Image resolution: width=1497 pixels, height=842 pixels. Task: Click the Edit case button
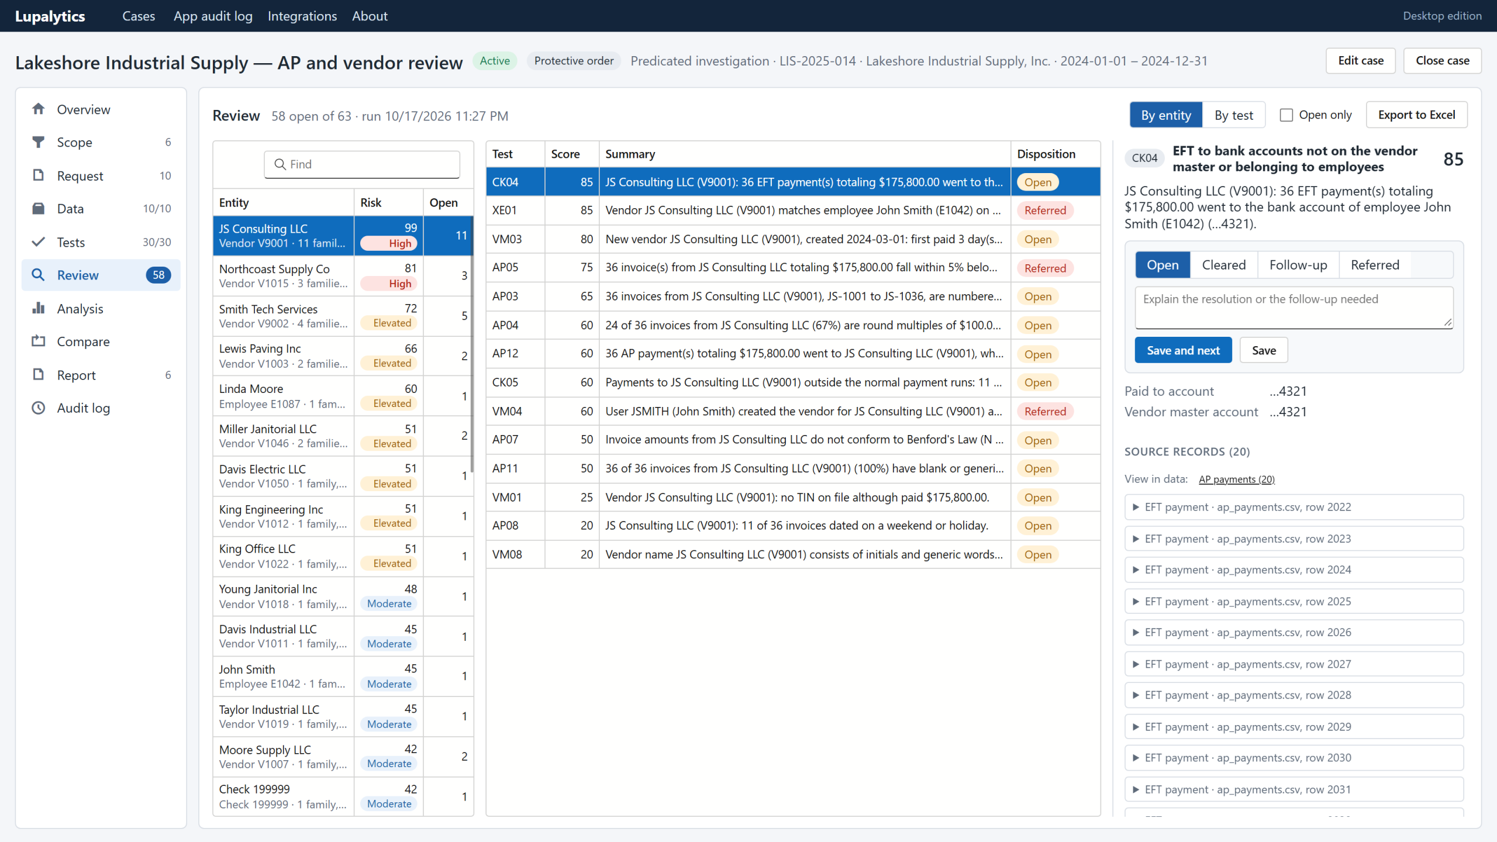pos(1360,61)
